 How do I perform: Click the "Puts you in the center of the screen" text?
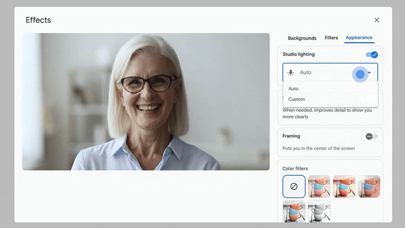tap(319, 148)
